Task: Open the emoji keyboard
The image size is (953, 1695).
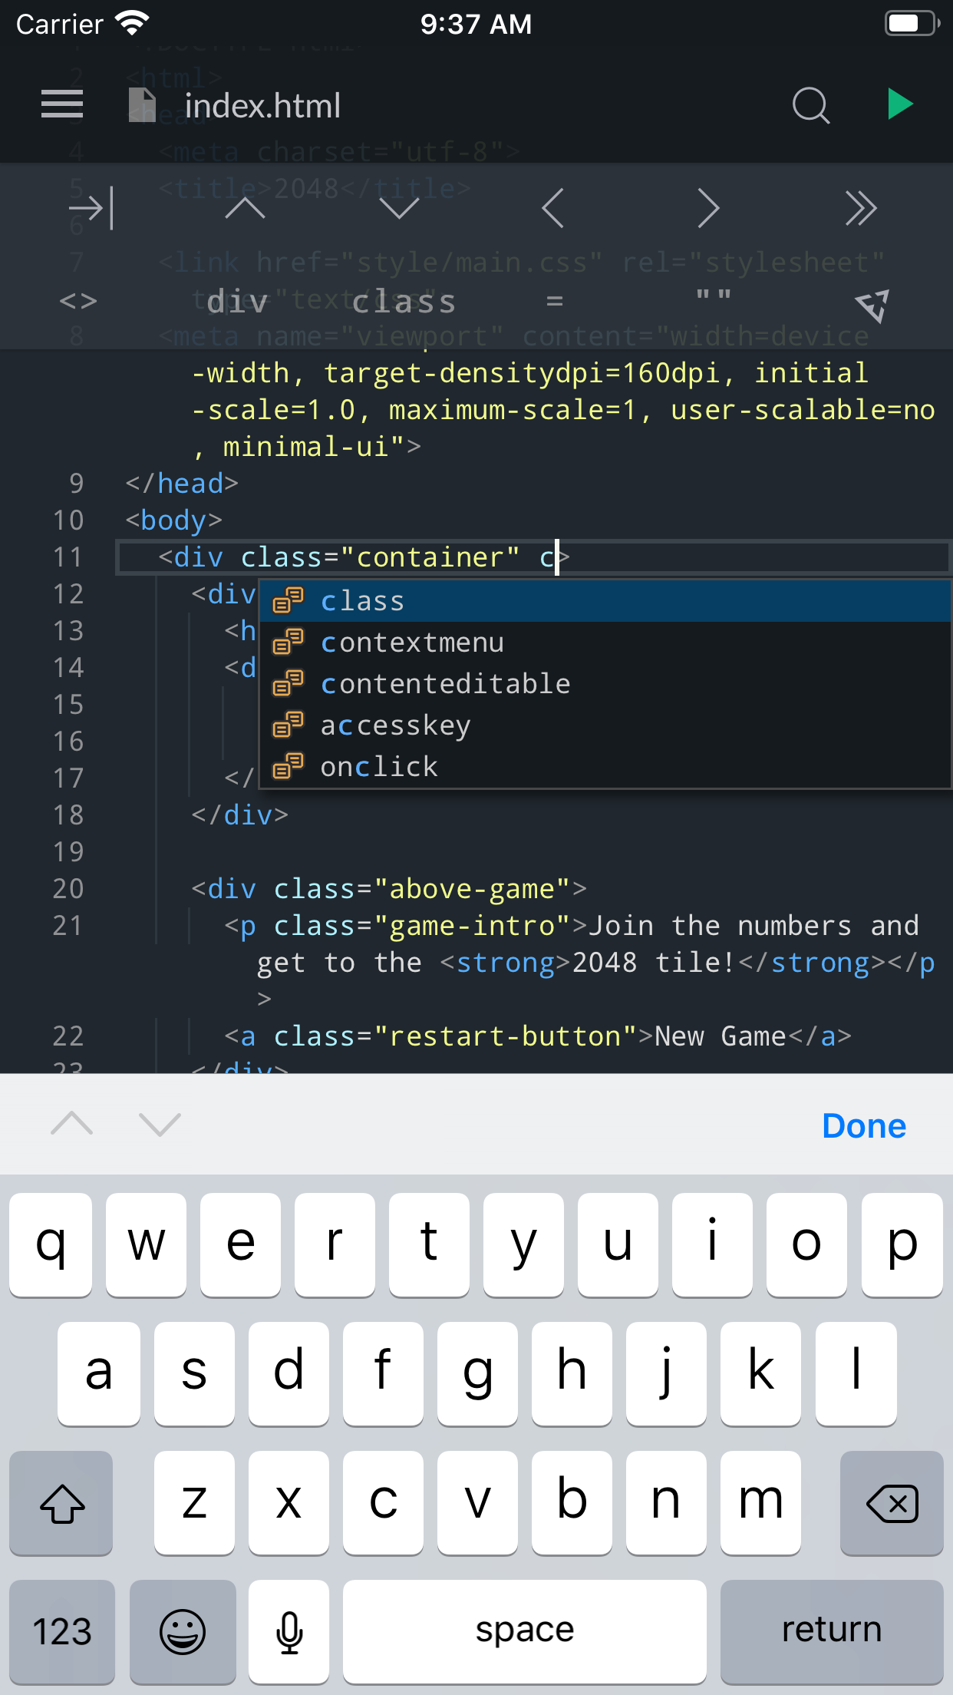Action: point(183,1631)
